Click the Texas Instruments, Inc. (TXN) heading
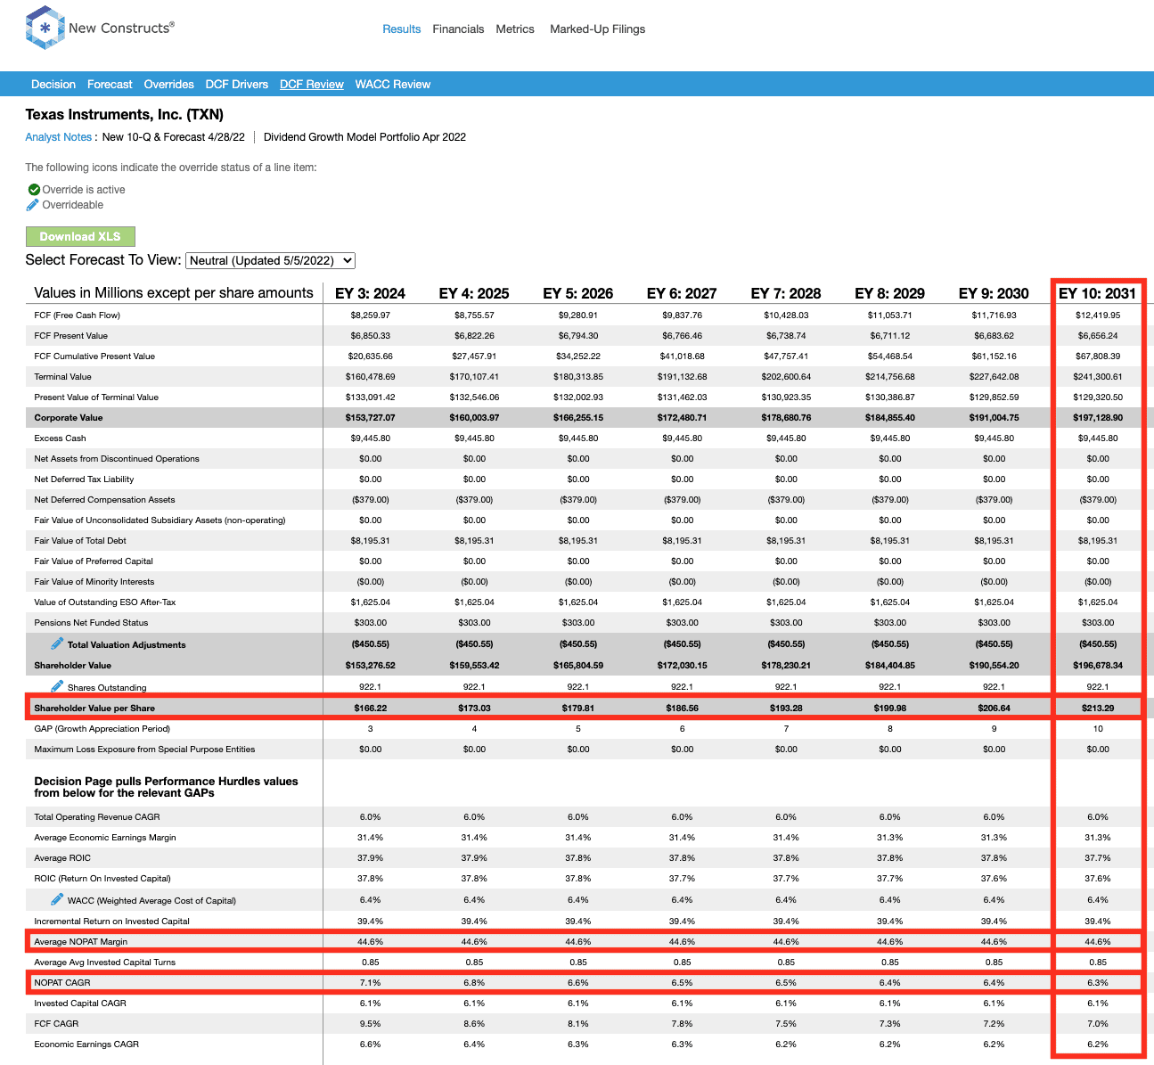This screenshot has width=1154, height=1065. [x=124, y=115]
